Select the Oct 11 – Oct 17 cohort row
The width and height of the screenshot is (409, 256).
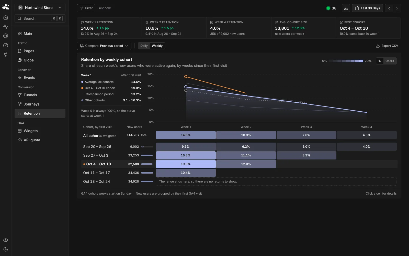click(239, 173)
